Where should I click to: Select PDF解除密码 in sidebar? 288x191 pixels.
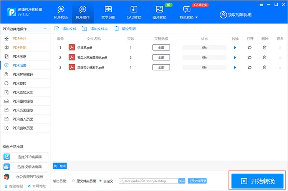(25, 75)
